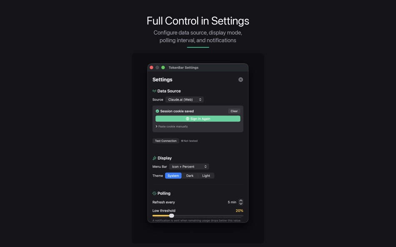Switch theme to Dark
The image size is (396, 247).
190,175
